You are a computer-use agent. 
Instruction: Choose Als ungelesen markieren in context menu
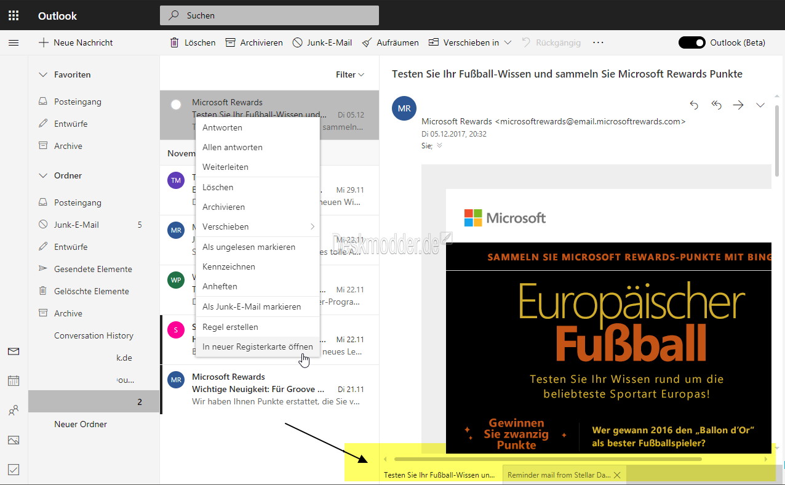pyautogui.click(x=258, y=247)
